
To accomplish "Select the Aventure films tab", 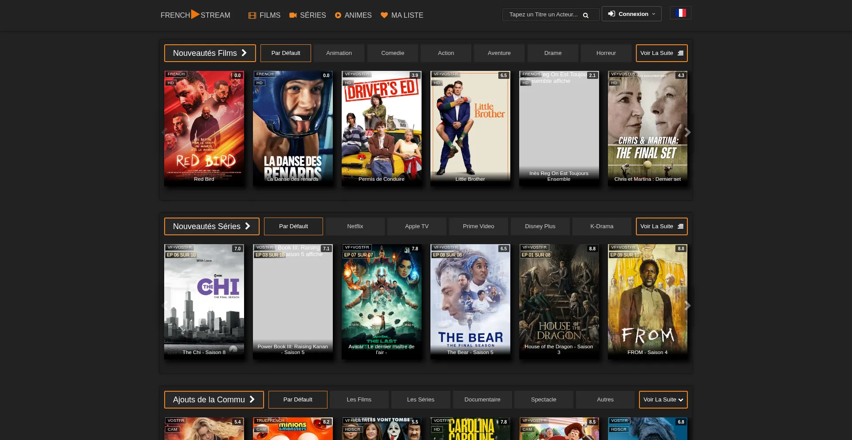I will 499,53.
